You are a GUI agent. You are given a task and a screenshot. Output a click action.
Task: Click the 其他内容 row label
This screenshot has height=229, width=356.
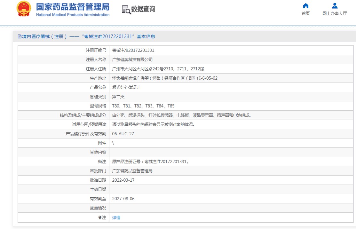point(98,153)
